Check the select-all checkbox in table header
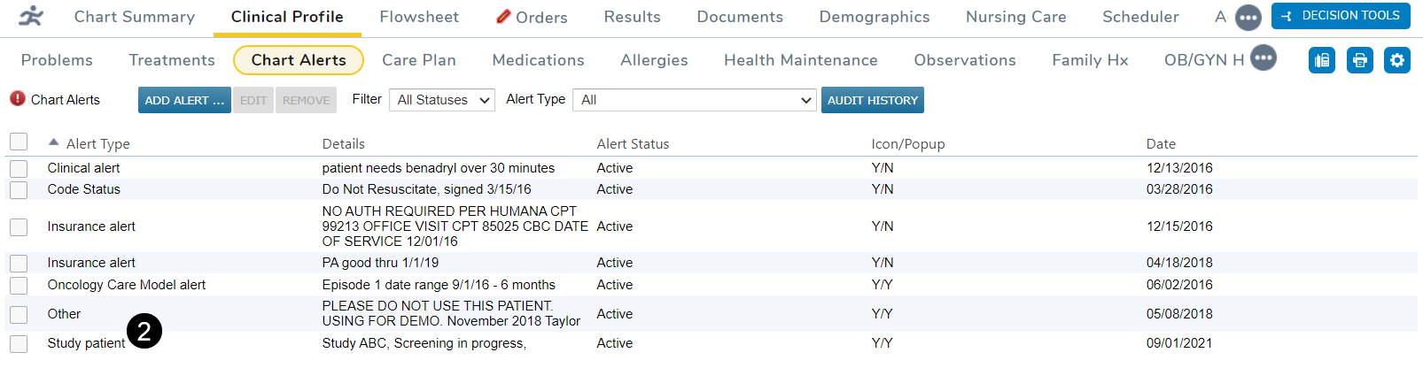This screenshot has width=1423, height=368. tap(19, 142)
